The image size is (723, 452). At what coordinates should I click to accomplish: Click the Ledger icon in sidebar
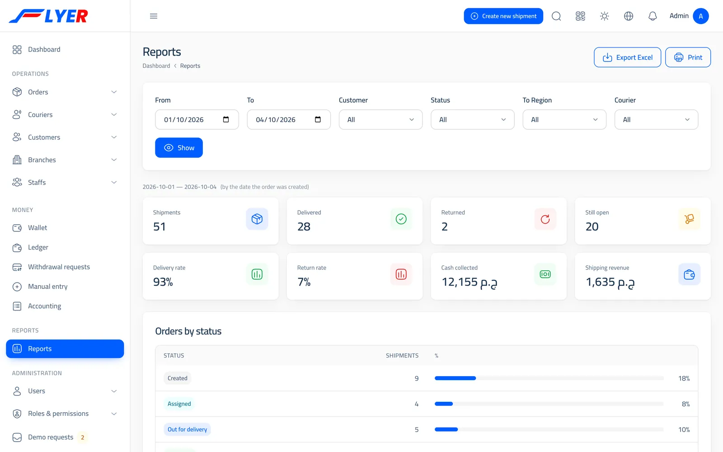coord(17,248)
